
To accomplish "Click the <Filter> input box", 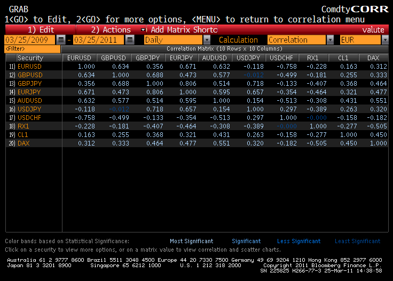I will coord(33,49).
